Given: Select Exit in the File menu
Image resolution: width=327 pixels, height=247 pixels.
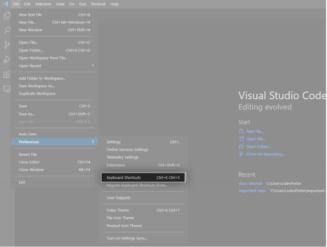Looking at the screenshot, I should click(x=54, y=182).
